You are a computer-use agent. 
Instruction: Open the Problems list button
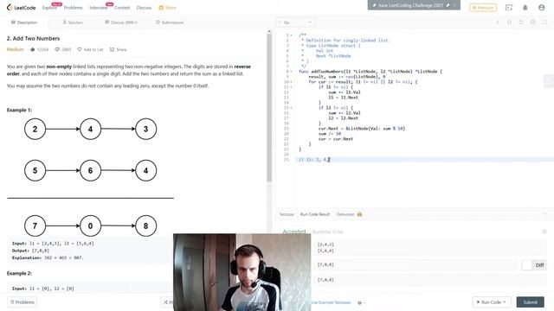[x=23, y=302]
